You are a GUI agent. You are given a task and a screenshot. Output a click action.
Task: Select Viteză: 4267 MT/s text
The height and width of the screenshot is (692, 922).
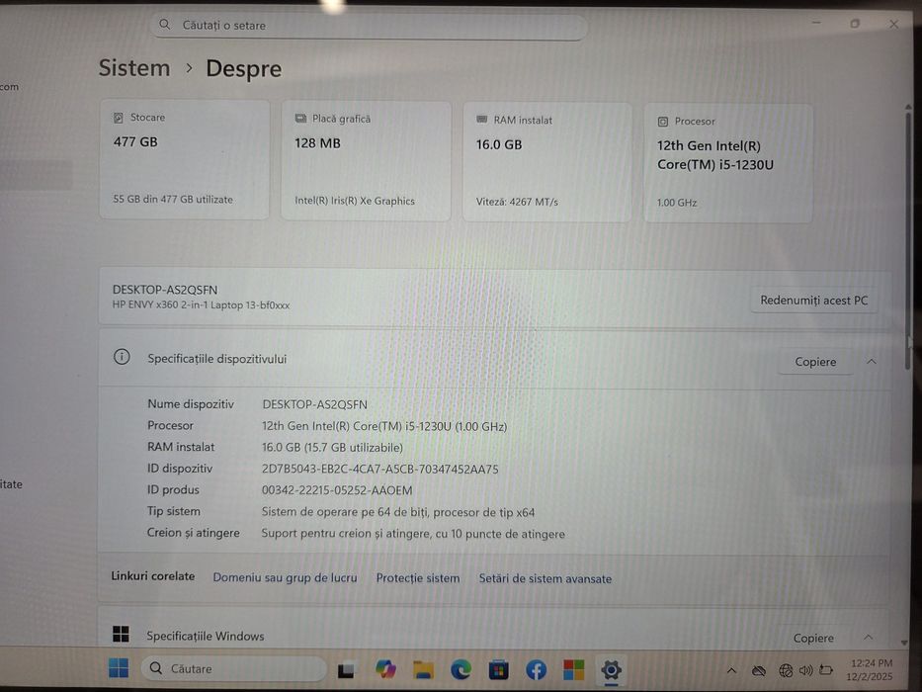517,202
